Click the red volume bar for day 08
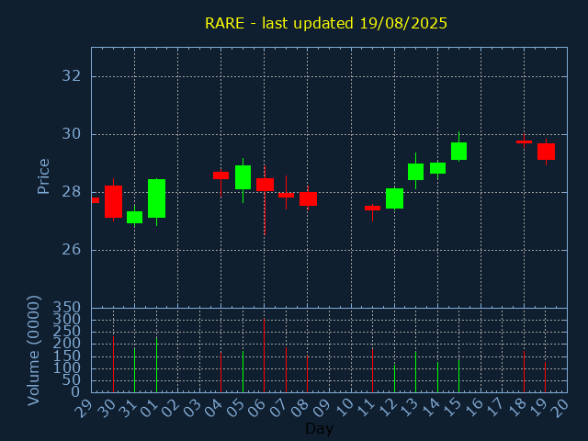 click(308, 374)
